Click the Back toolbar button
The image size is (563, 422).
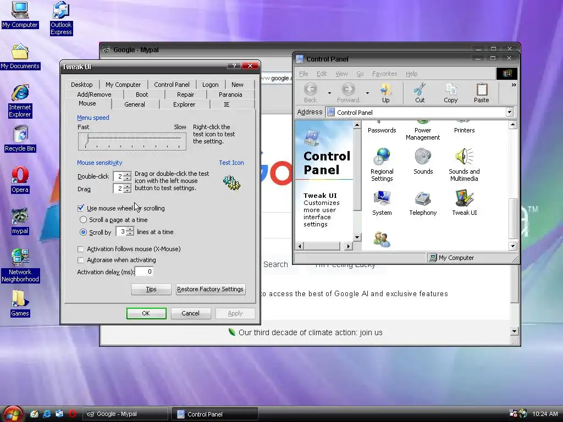(x=310, y=93)
